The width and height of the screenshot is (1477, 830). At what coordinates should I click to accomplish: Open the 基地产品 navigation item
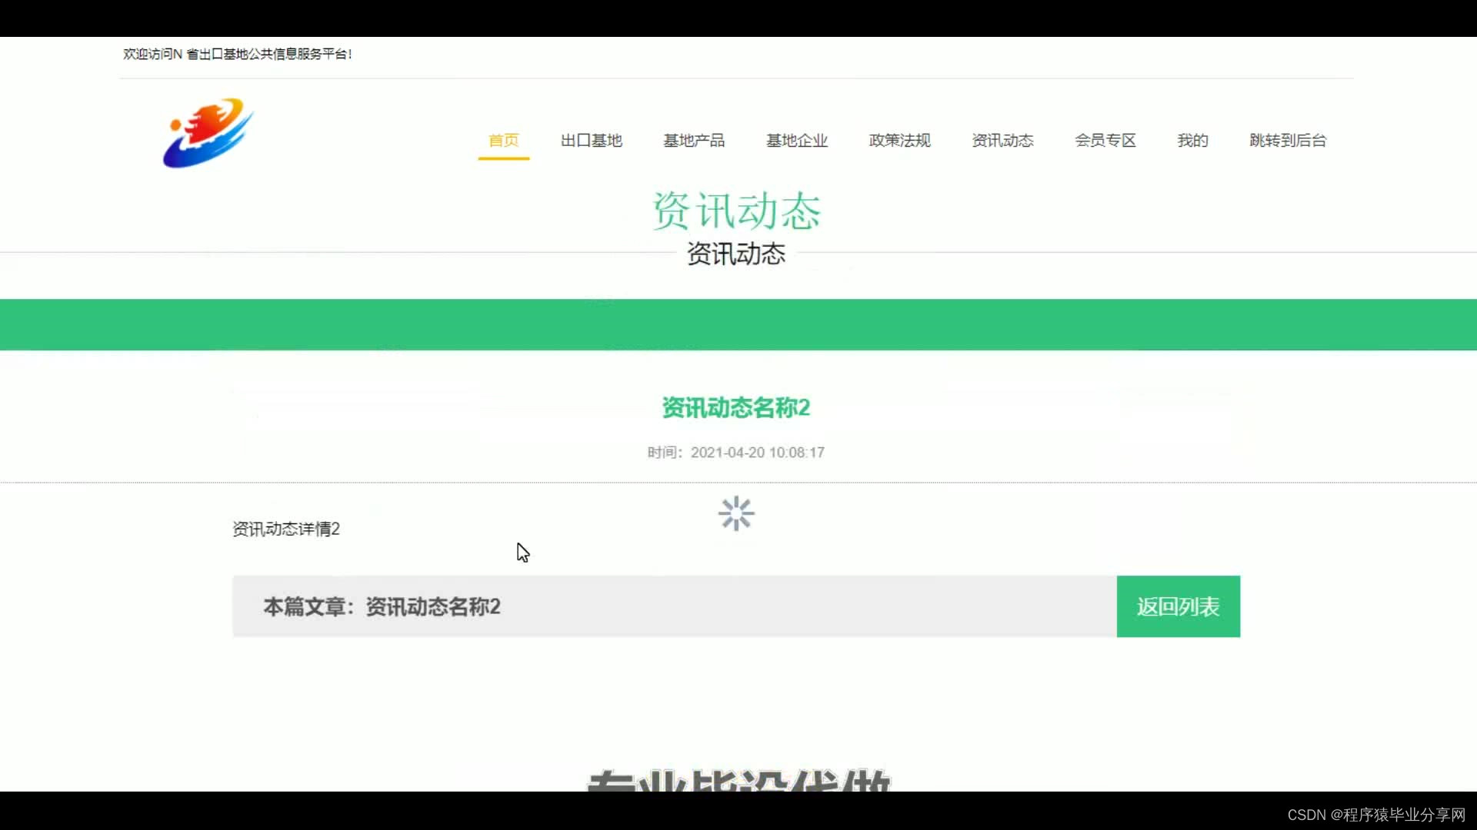694,141
